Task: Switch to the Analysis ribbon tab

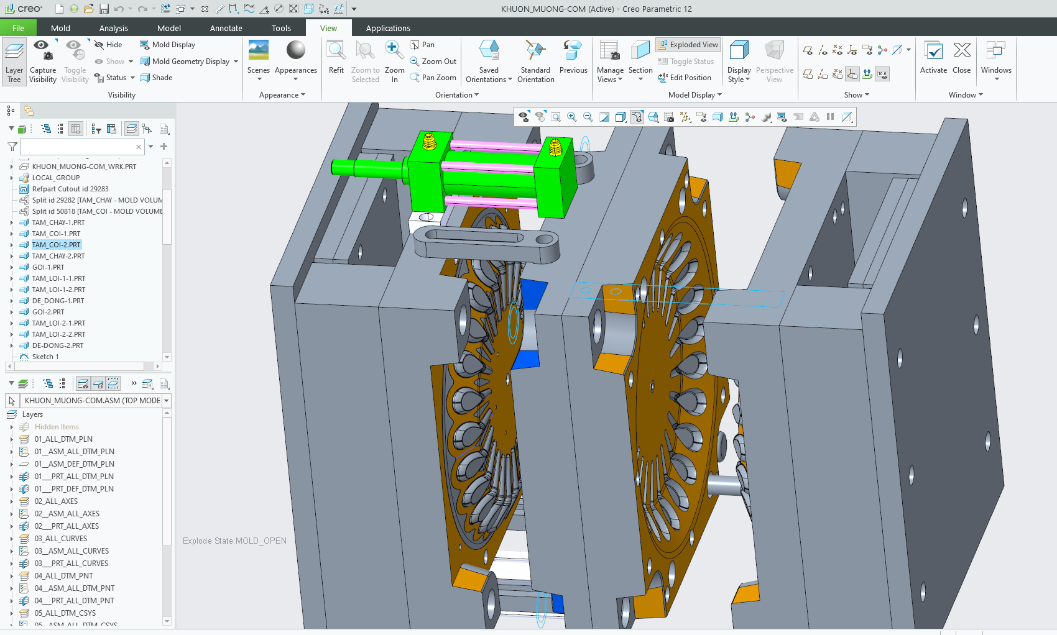Action: 113,28
